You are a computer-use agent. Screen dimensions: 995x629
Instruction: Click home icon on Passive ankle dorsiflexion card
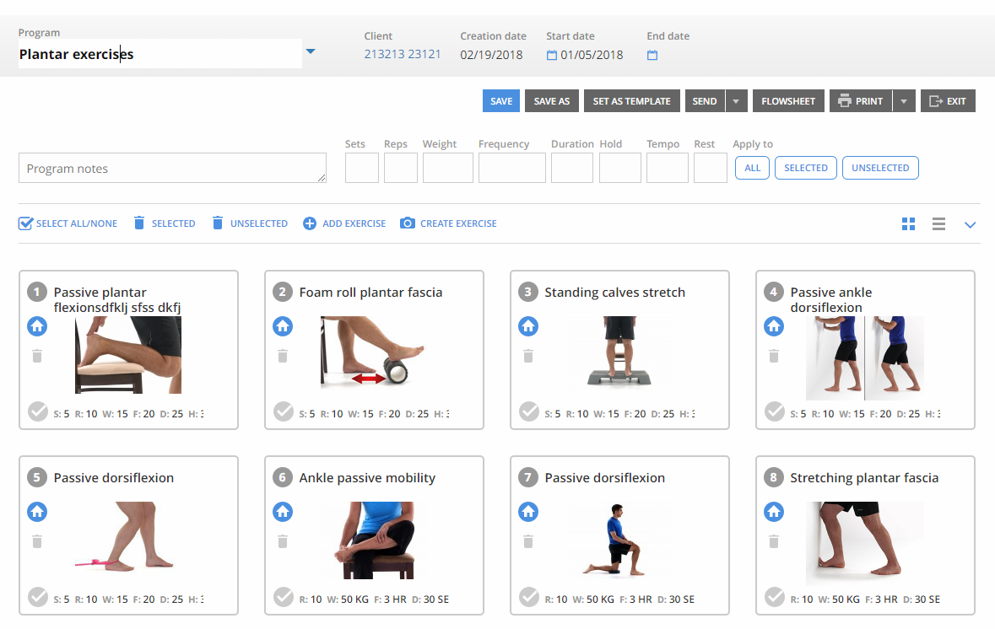774,326
